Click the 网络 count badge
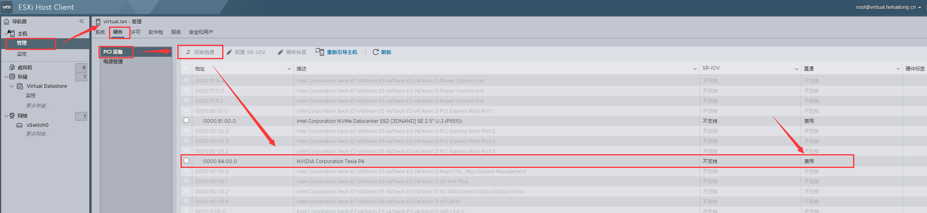This screenshot has height=213, width=927. point(81,116)
